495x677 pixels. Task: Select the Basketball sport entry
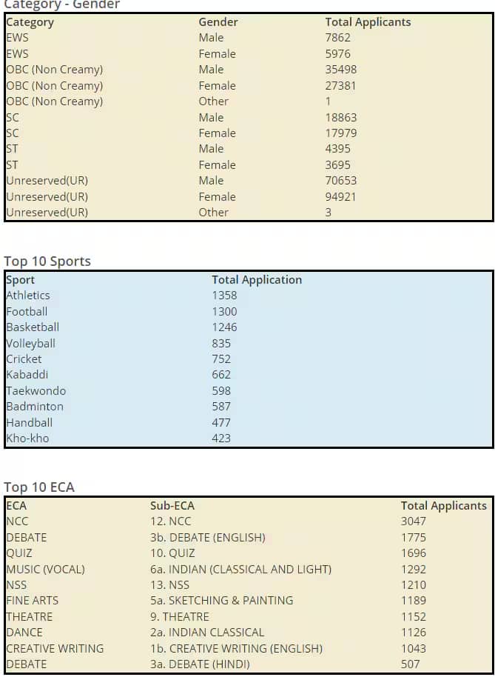click(x=33, y=327)
